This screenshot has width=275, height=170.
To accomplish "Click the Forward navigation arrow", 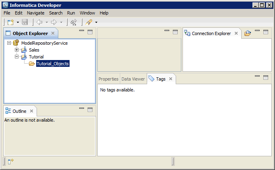I will coord(54,22).
